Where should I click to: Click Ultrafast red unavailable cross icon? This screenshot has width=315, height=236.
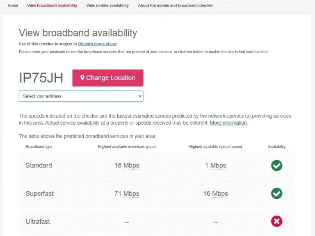[276, 221]
